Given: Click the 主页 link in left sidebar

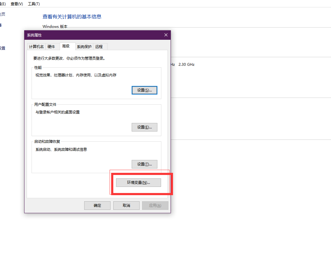Looking at the screenshot, I should click(2, 14).
